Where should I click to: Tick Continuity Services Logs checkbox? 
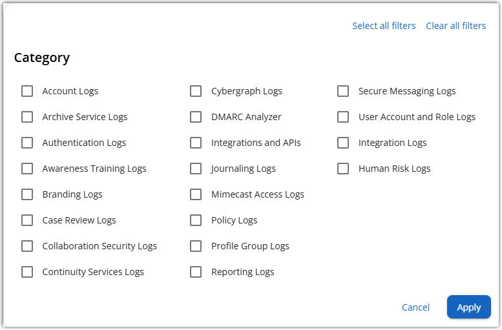tap(27, 272)
